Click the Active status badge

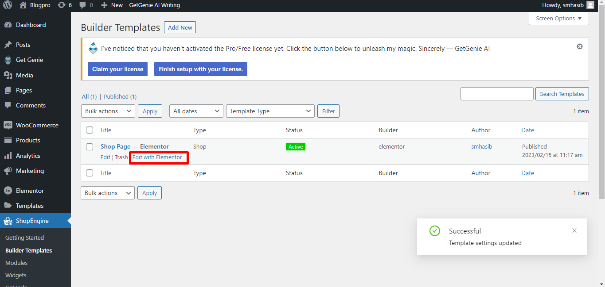(x=296, y=147)
